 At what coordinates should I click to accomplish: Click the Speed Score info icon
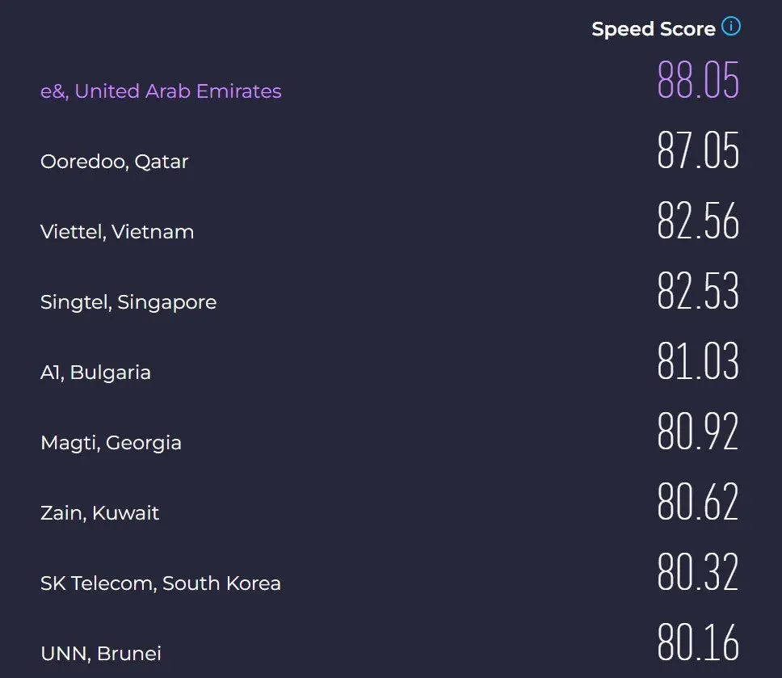pyautogui.click(x=731, y=26)
